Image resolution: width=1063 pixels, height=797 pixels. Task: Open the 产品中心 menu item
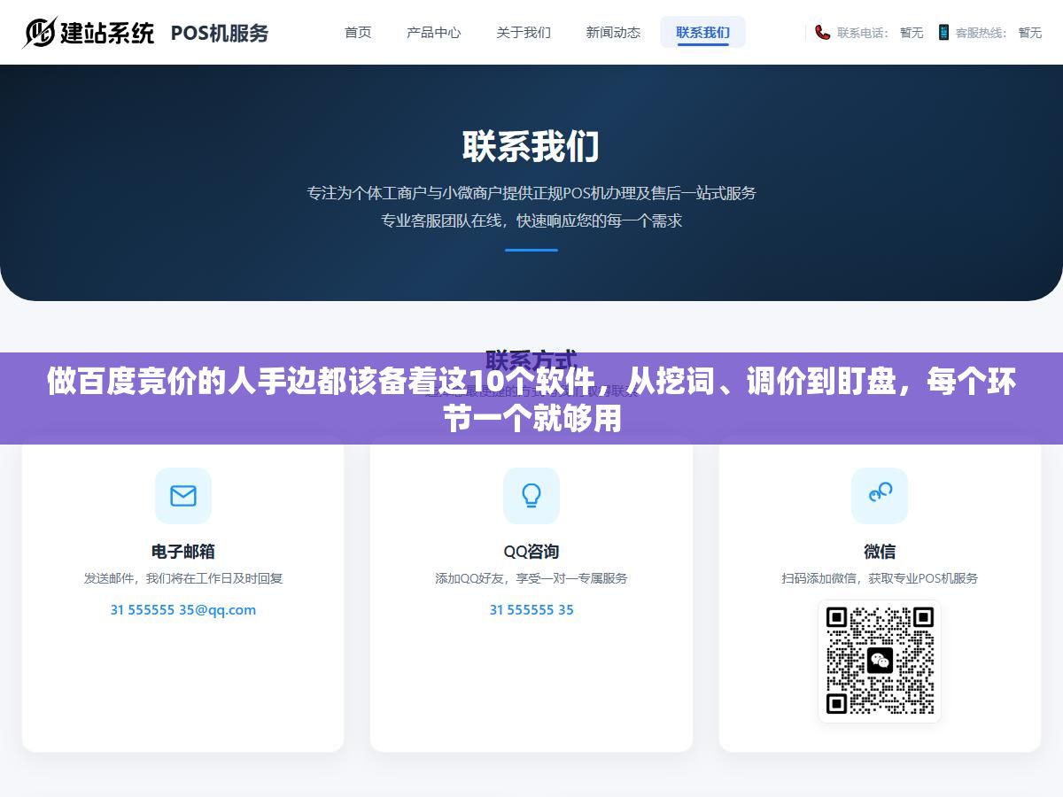434,32
